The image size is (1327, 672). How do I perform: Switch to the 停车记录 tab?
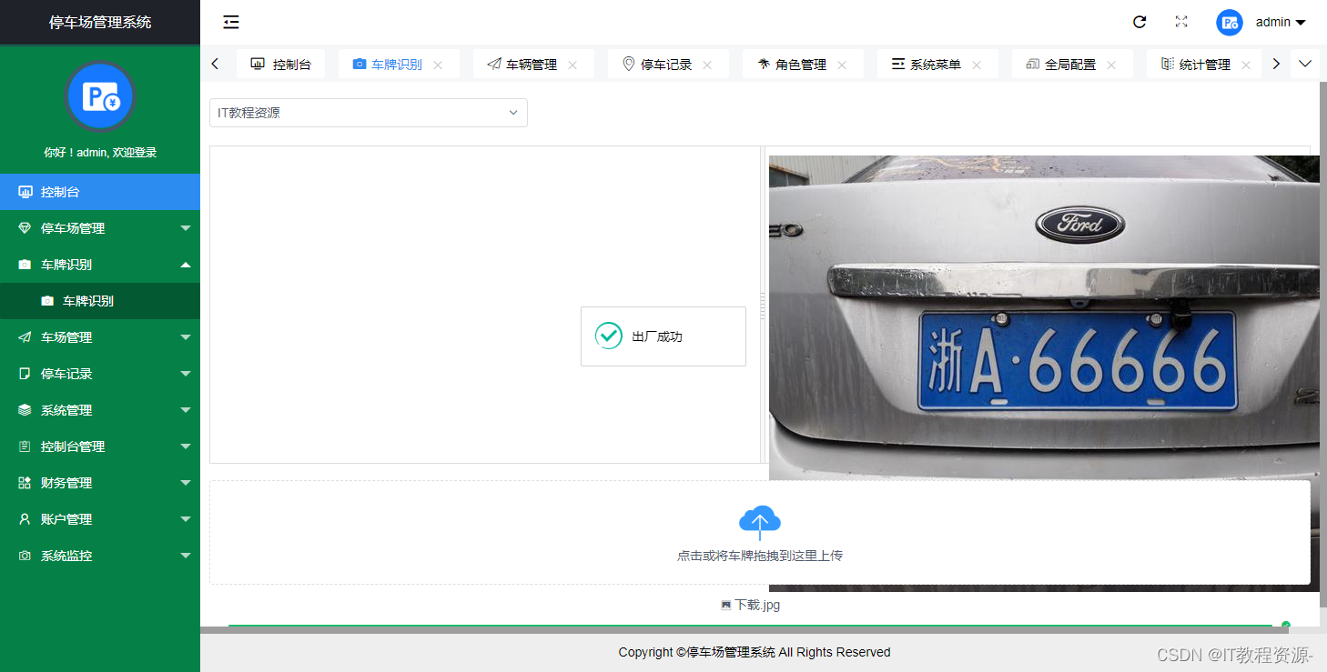click(666, 65)
